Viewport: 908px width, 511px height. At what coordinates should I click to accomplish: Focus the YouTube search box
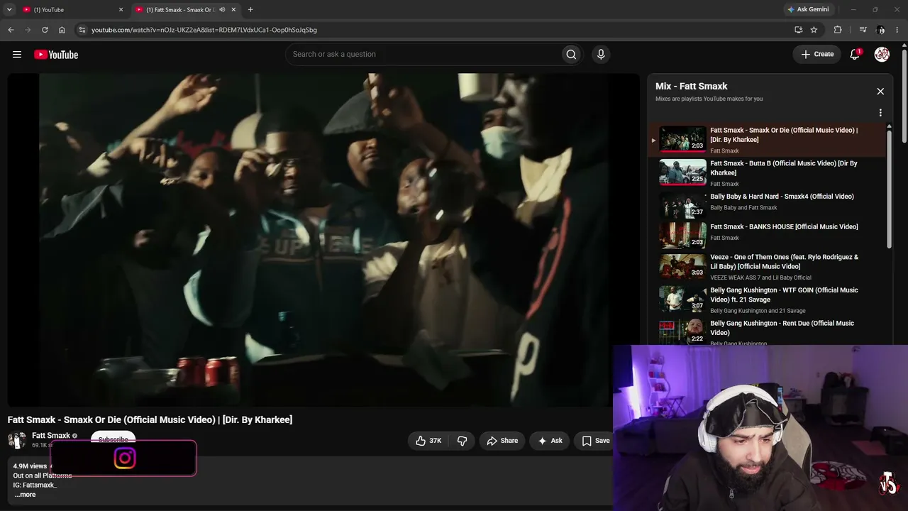423,55
